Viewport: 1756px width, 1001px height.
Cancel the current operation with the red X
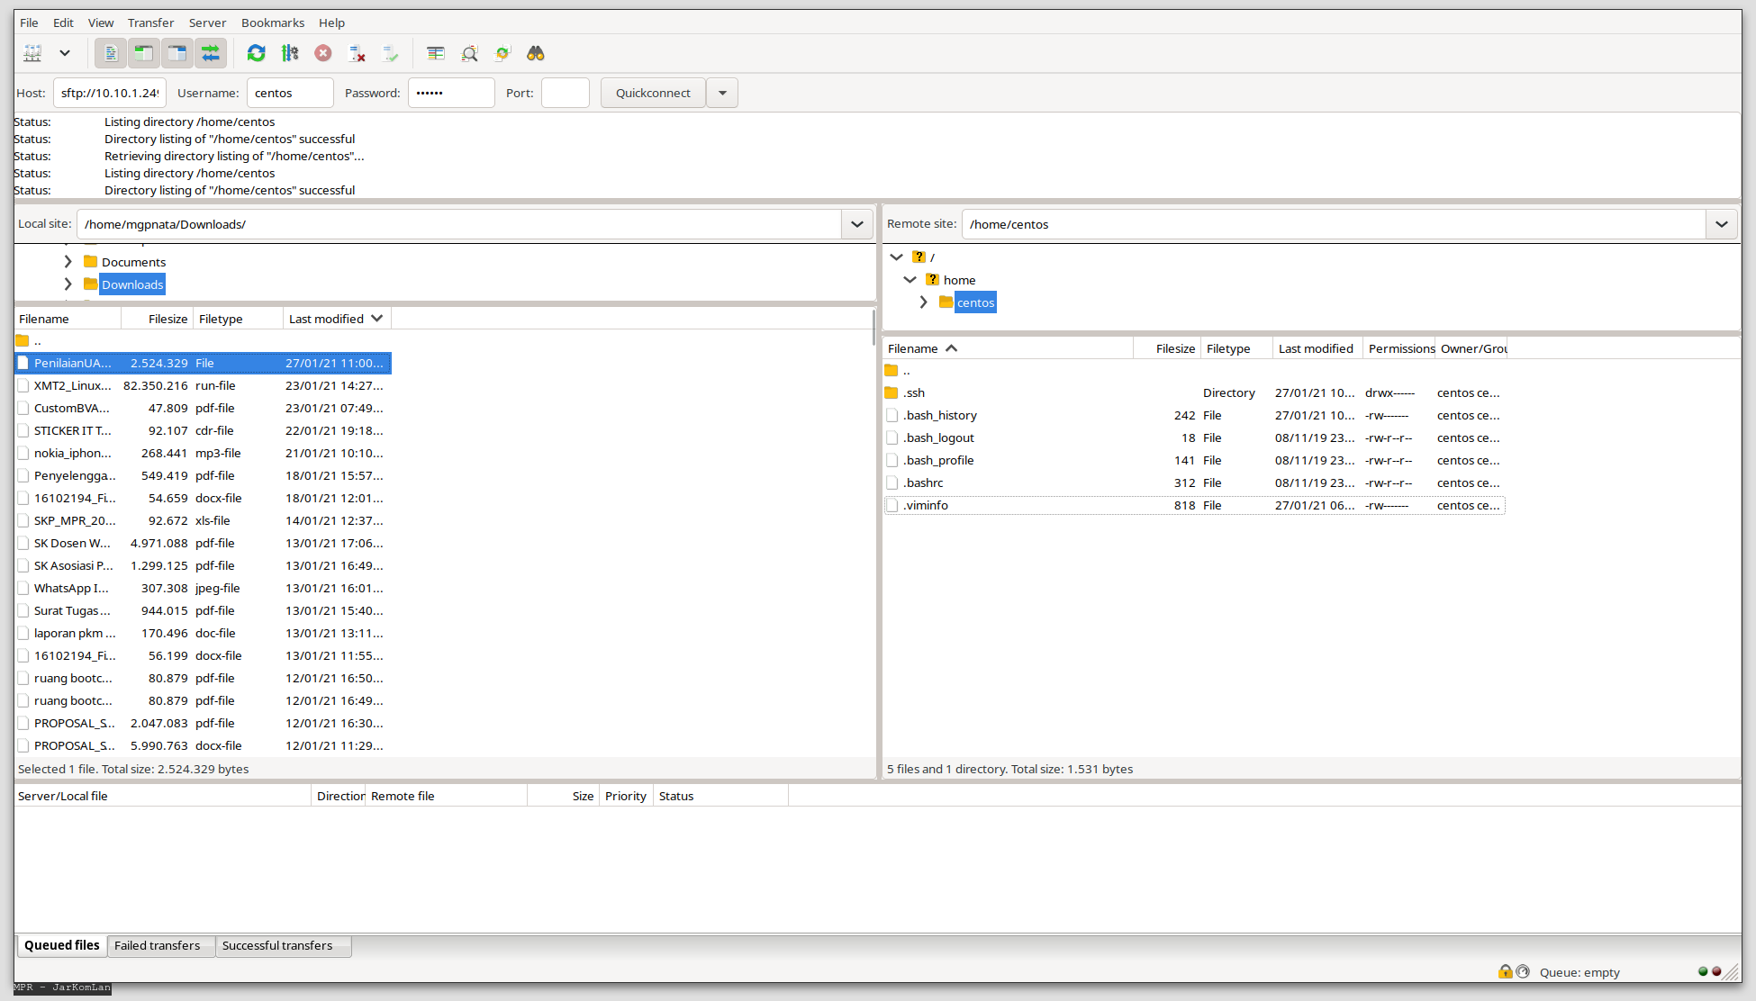point(323,53)
